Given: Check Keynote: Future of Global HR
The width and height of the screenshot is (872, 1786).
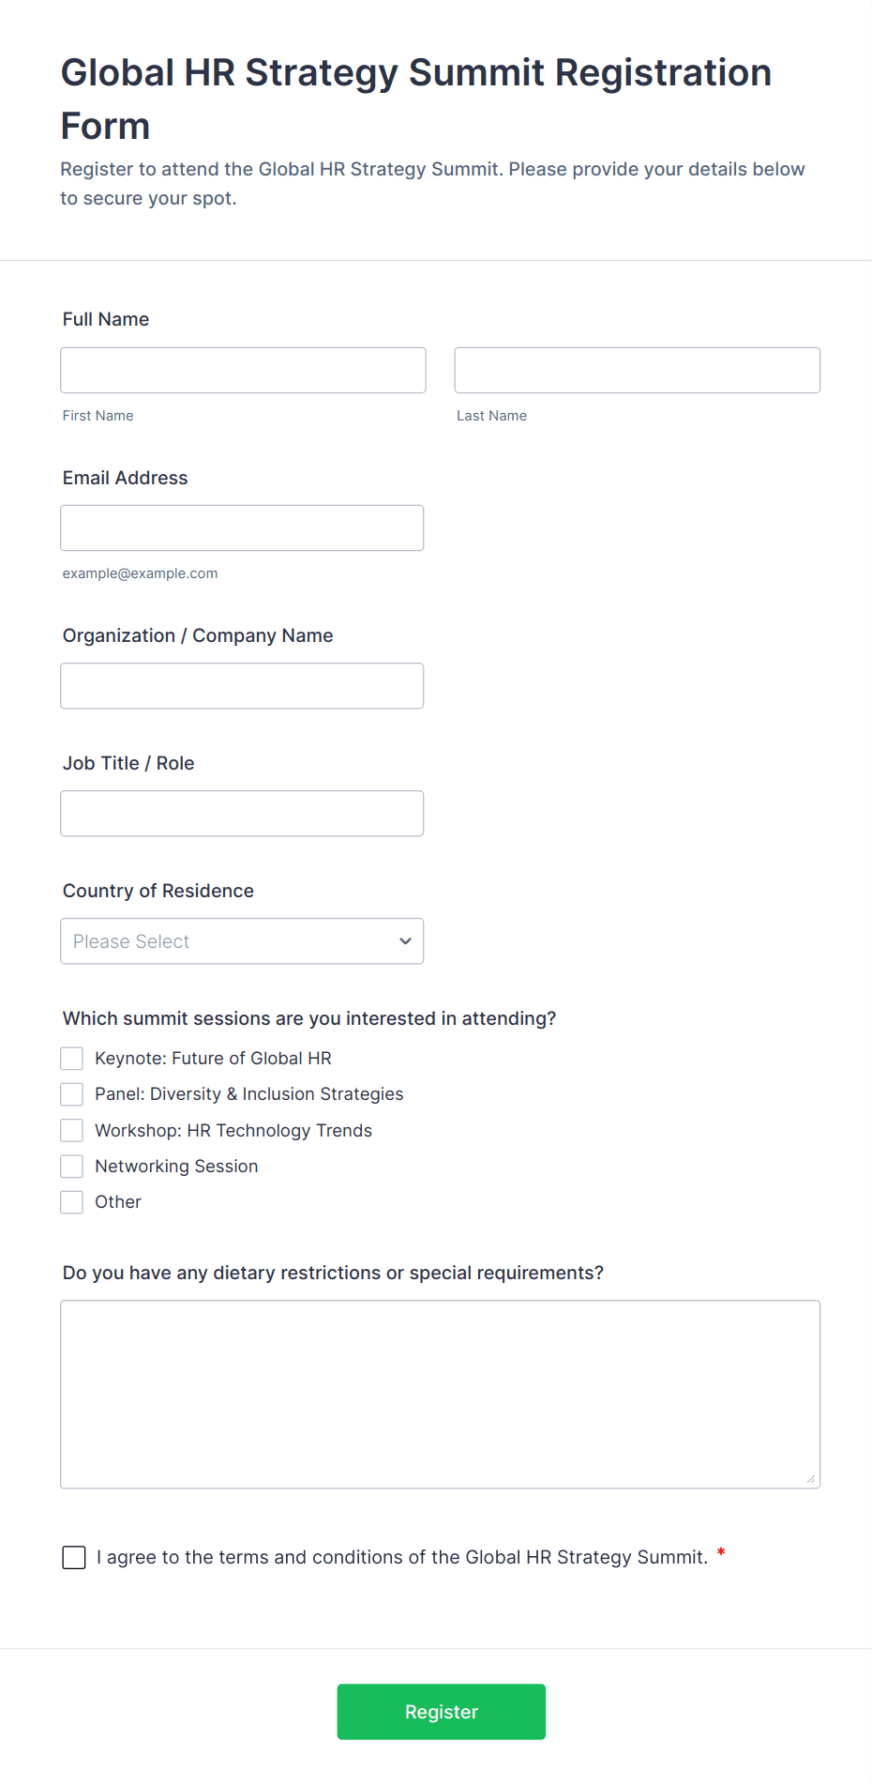Looking at the screenshot, I should point(72,1059).
